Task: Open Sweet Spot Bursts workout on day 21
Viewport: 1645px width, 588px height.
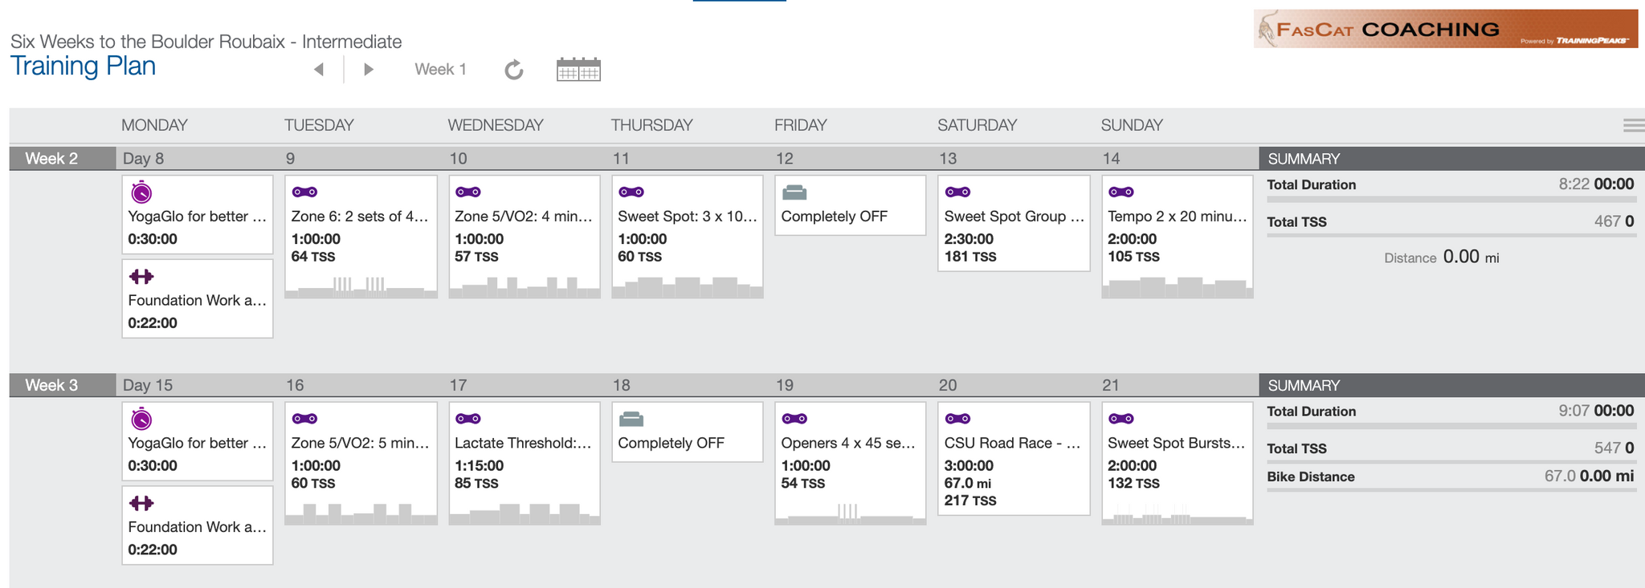Action: coord(1178,464)
